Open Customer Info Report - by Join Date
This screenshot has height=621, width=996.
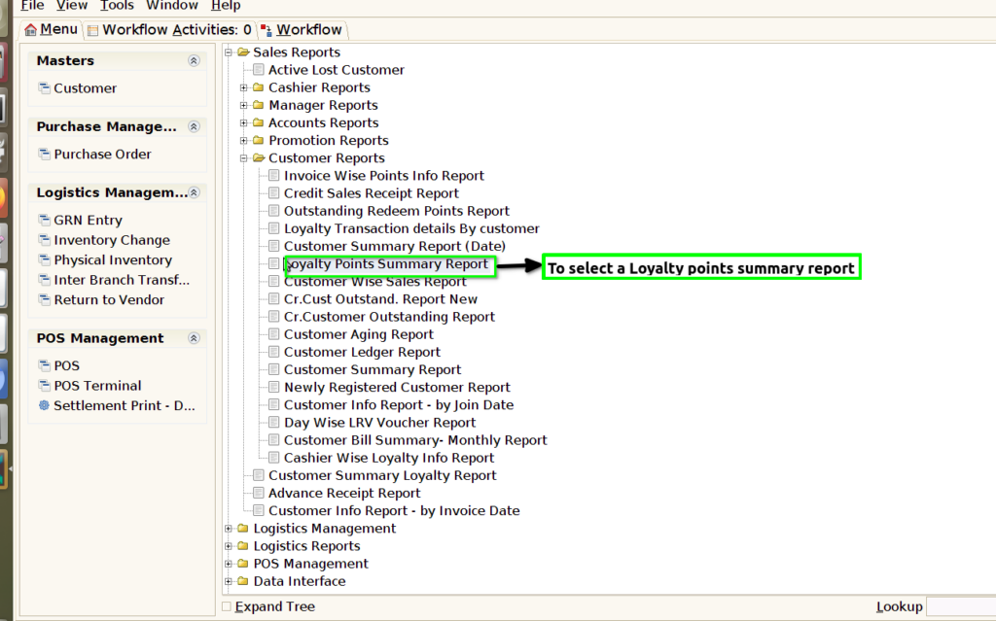[x=399, y=404]
